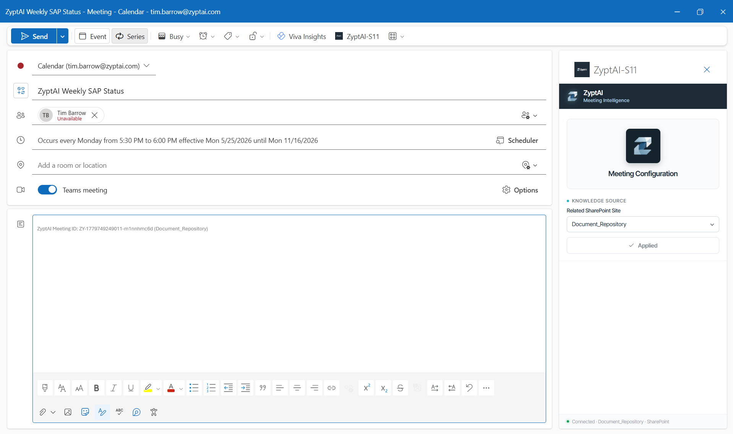Attach a file with paperclip icon
Screen dimensions: 733x434
43,412
